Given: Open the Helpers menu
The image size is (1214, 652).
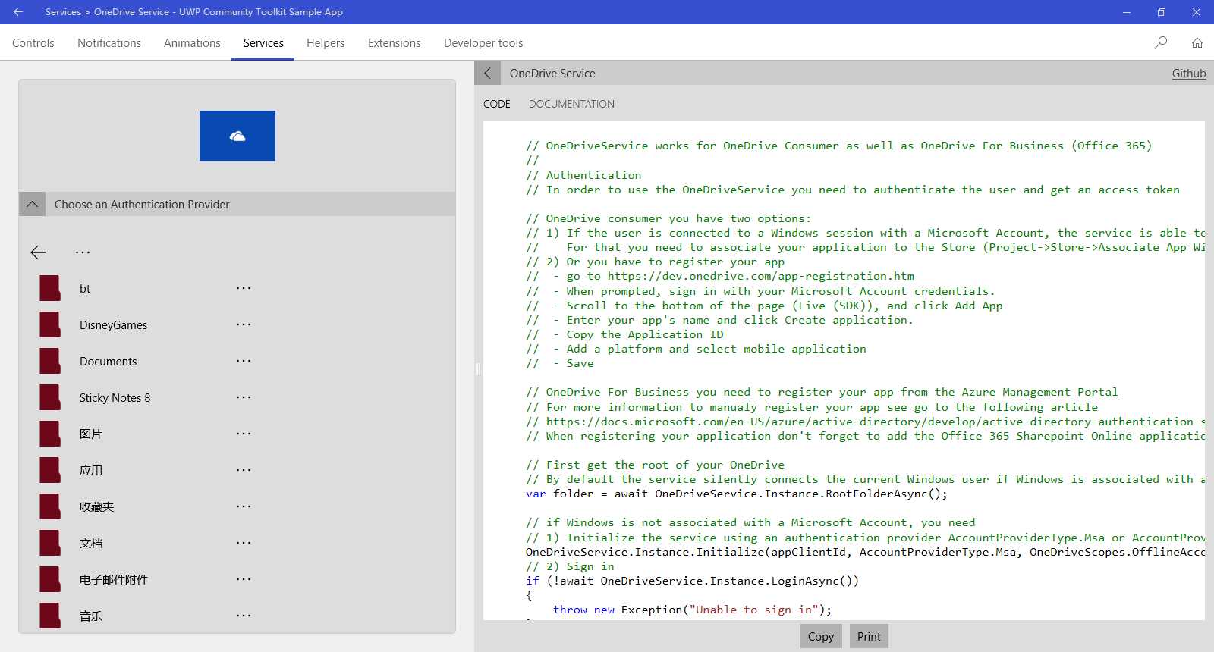Looking at the screenshot, I should coord(326,43).
